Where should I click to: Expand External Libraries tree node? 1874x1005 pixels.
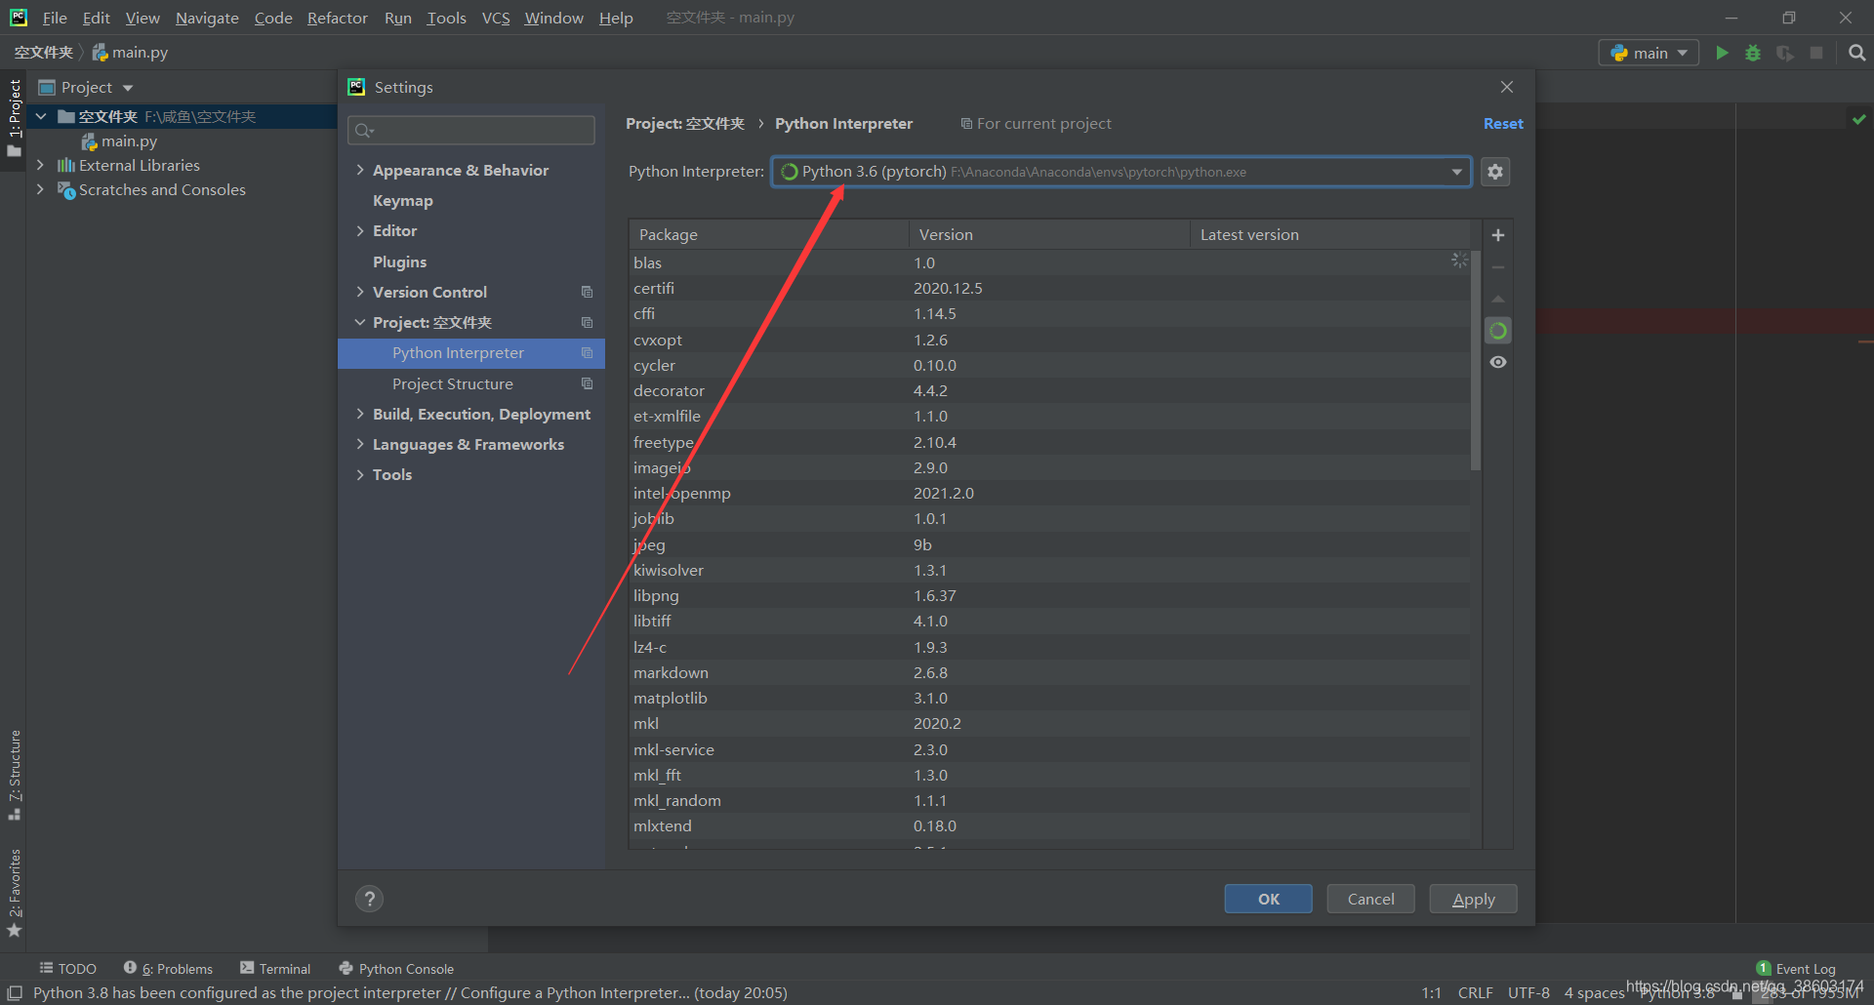[40, 165]
